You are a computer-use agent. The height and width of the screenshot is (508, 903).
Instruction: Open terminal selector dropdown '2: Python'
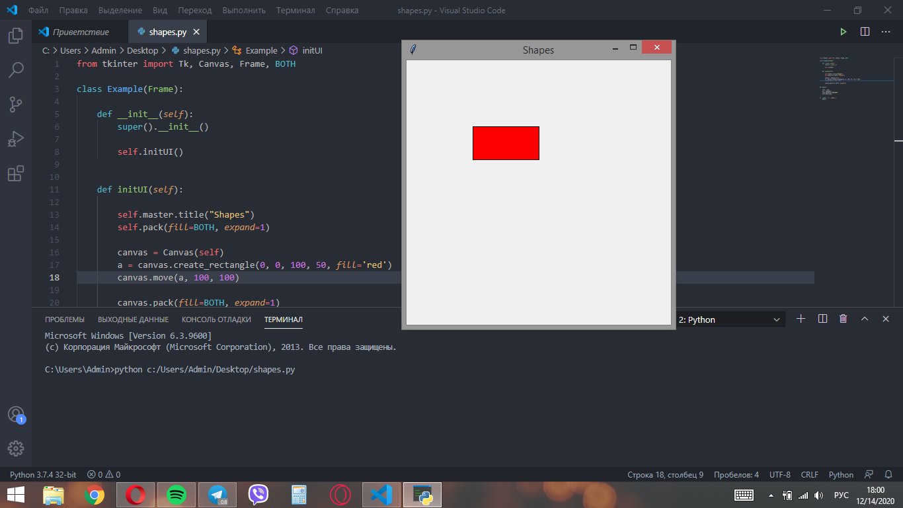click(x=730, y=319)
